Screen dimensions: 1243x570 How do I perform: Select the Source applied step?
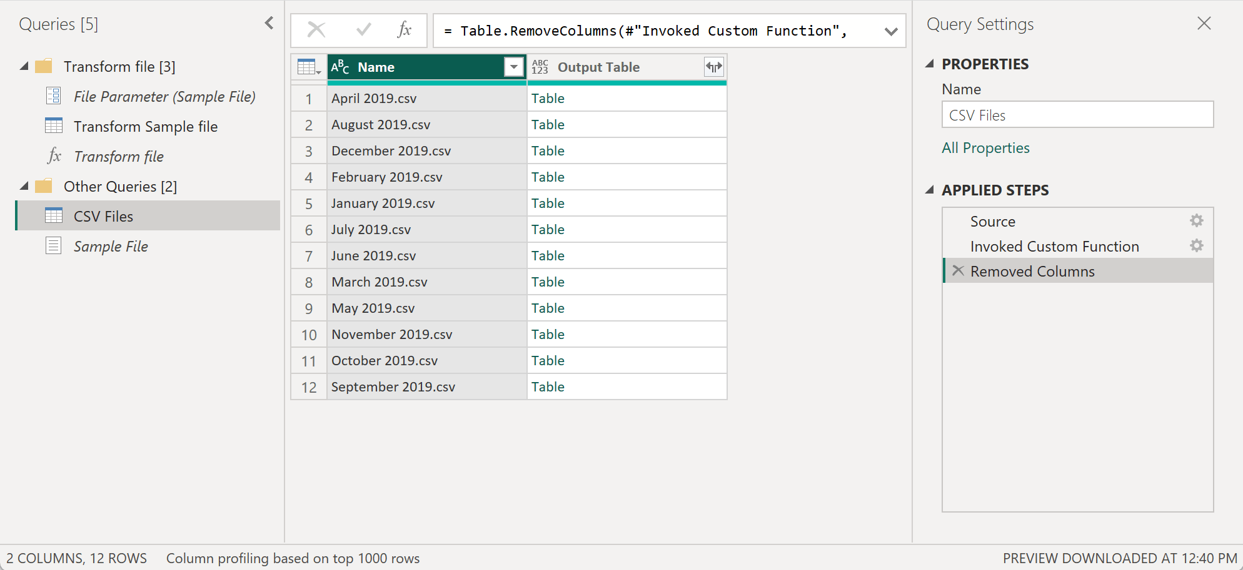click(x=993, y=221)
